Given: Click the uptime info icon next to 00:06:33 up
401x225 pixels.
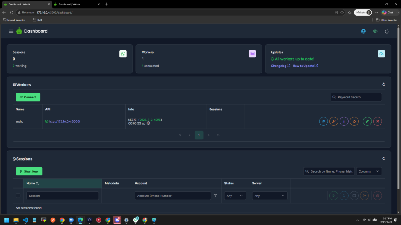Looking at the screenshot, I should 148,123.
